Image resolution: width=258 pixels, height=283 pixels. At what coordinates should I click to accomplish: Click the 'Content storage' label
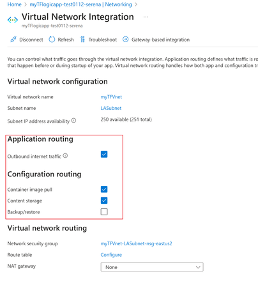[x=25, y=201]
